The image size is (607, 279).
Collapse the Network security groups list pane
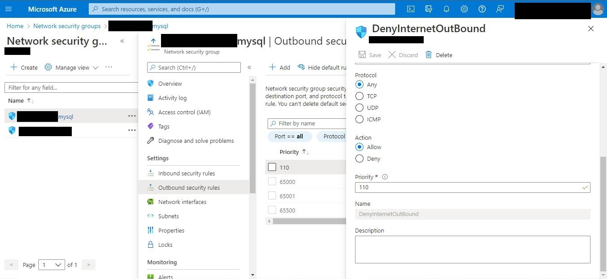(122, 41)
